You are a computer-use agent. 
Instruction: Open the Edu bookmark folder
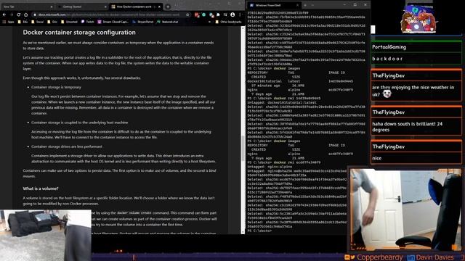(x=23, y=22)
